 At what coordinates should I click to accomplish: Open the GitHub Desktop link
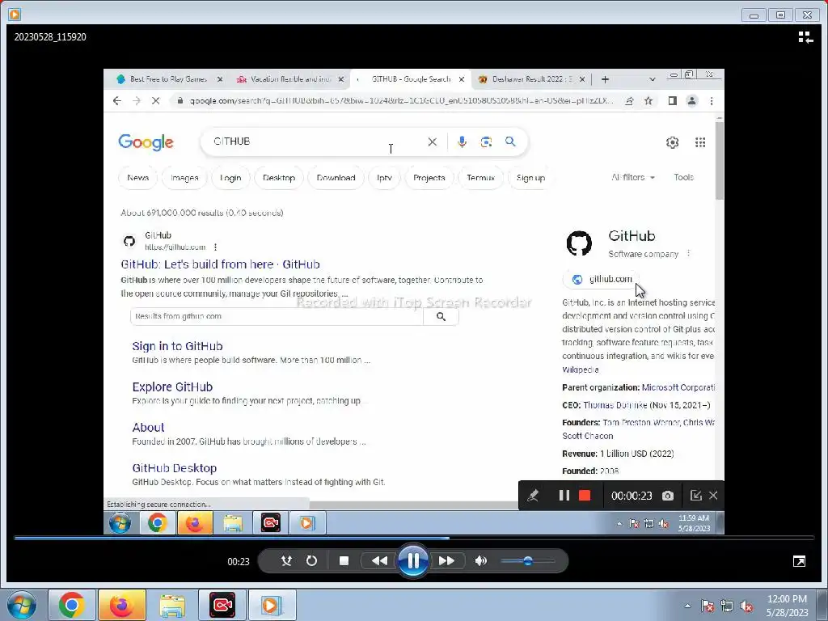point(175,468)
